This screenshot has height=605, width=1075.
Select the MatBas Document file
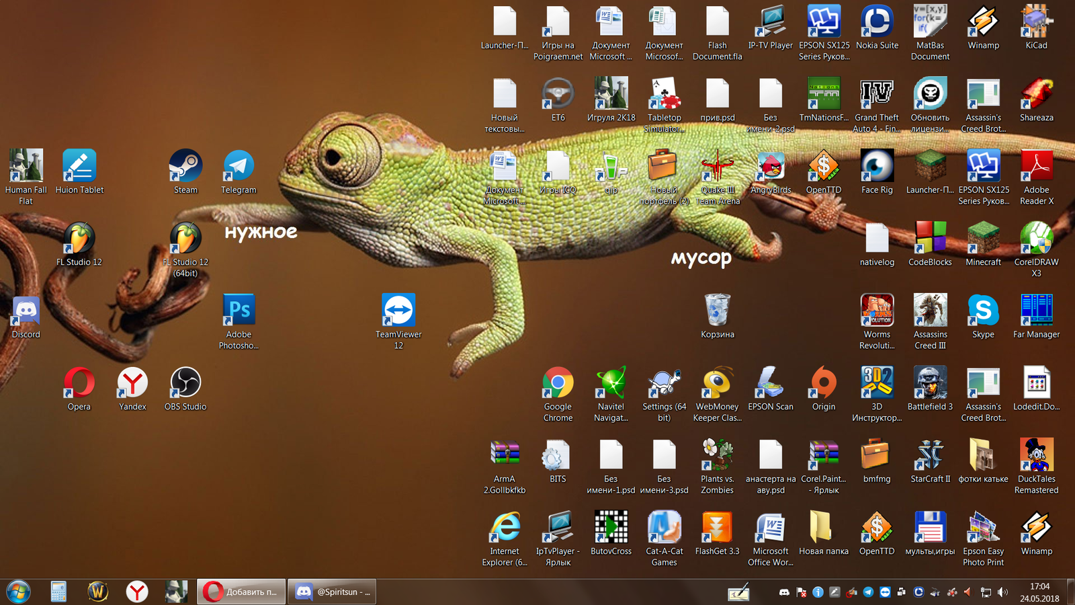930,33
